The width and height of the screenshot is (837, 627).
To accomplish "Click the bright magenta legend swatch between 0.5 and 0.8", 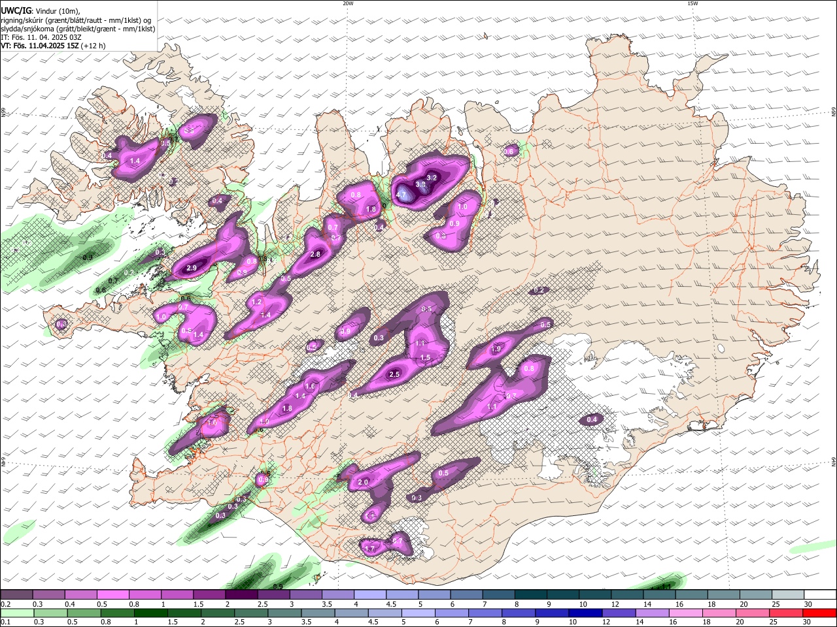I will click(x=112, y=595).
